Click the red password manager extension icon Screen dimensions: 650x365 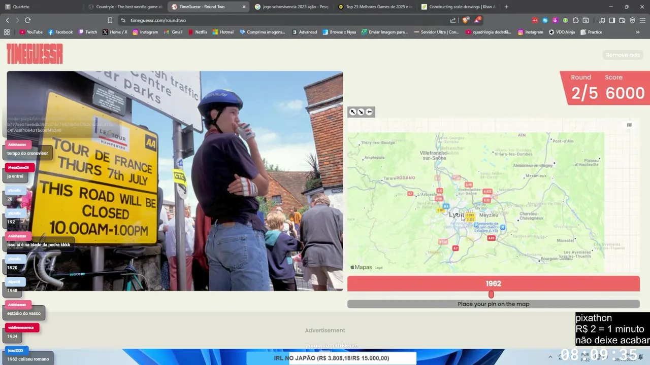click(x=535, y=20)
